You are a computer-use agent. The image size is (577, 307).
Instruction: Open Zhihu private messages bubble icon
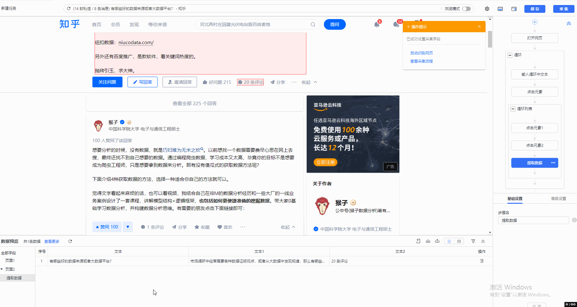pyautogui.click(x=396, y=24)
